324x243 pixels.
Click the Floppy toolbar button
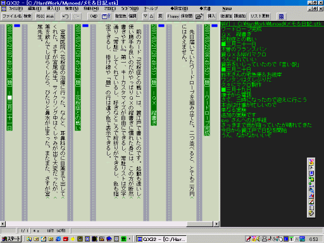tap(173, 16)
